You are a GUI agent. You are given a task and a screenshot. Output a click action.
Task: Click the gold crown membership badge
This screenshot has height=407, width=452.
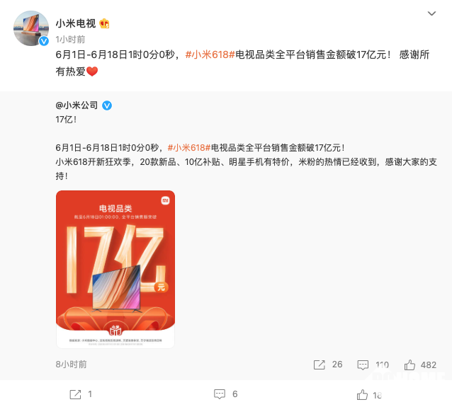104,23
